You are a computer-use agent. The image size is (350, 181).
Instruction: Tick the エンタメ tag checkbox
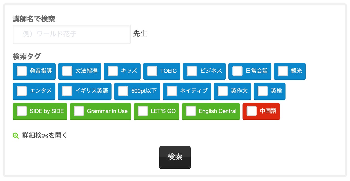point(22,91)
